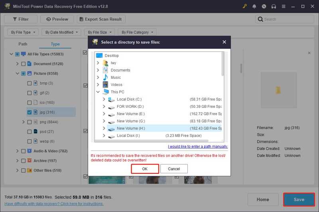Click 'I would like to enter a path manually'
The height and width of the screenshot is (212, 319).
(198, 146)
